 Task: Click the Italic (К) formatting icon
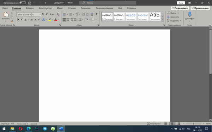coord(22,20)
